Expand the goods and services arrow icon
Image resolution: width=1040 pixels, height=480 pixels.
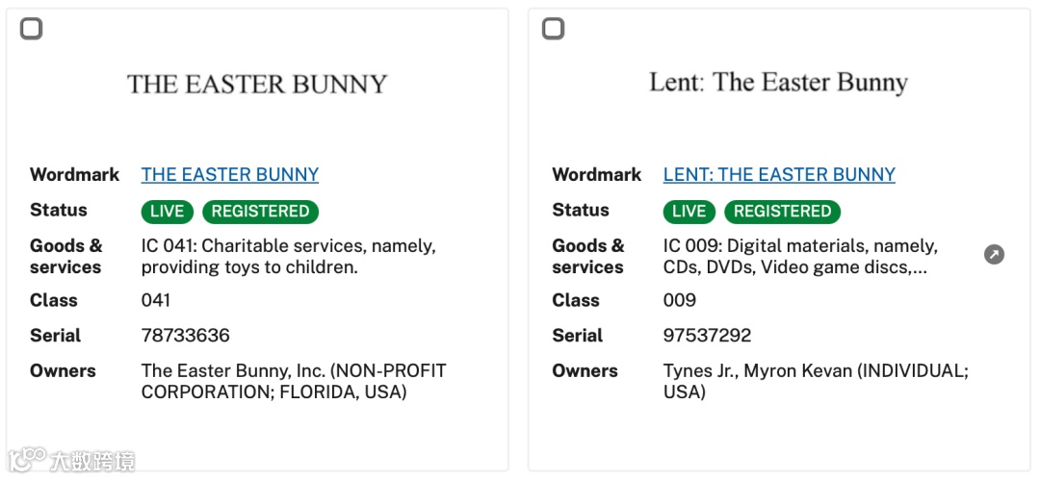[994, 255]
